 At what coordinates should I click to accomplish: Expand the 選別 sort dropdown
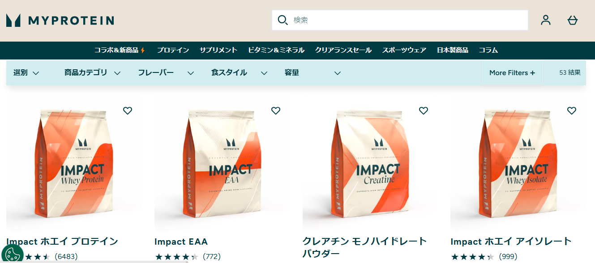coord(26,73)
